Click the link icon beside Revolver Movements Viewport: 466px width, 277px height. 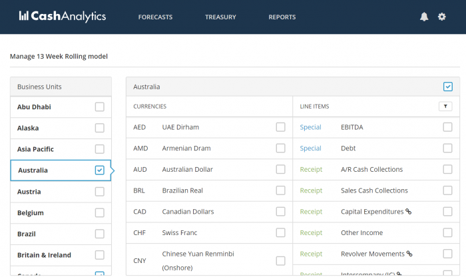409,254
